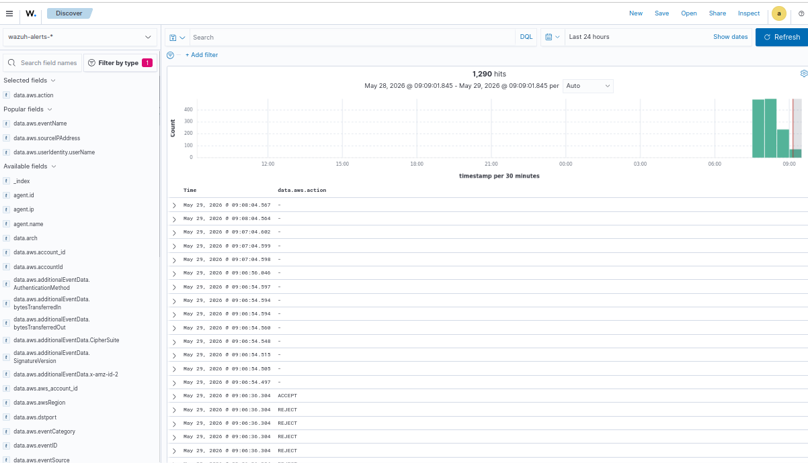The width and height of the screenshot is (808, 463).
Task: Click the search field names magnifier icon
Action: (12, 63)
